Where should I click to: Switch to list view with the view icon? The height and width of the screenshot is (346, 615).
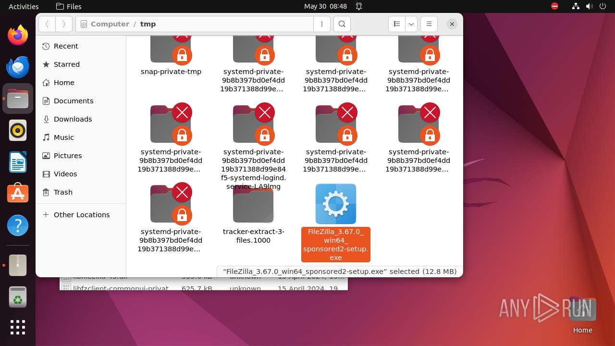[397, 24]
